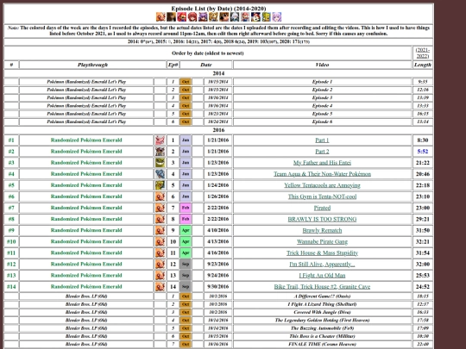The image size is (466, 349).
Task: Click the Playthrough column header
Action: pos(92,65)
